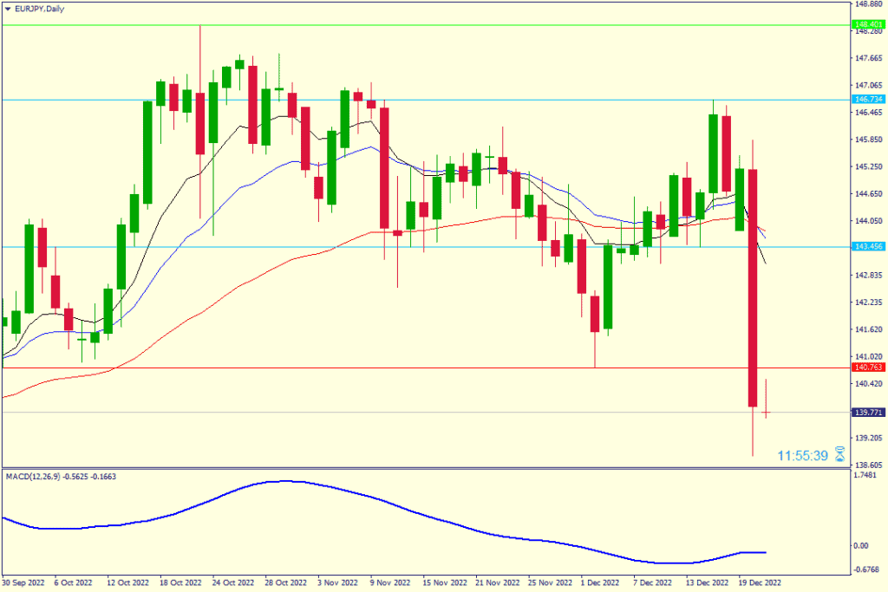Click the small latest candle at 139.771
The image size is (888, 592).
point(766,413)
